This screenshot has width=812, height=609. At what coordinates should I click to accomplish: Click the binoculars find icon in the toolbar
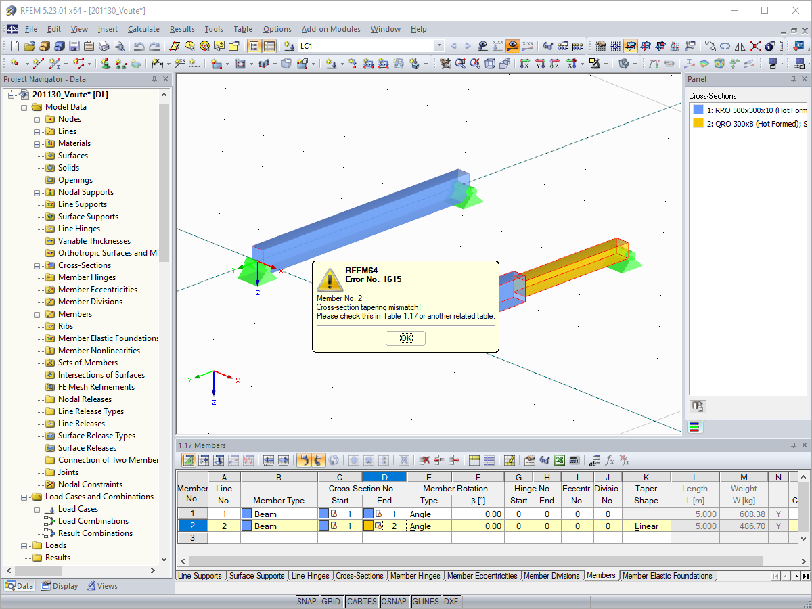(x=548, y=46)
